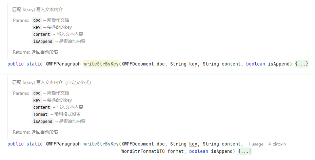
Task: Click the rendered doc title with 自定义格式
Action: click(x=52, y=82)
